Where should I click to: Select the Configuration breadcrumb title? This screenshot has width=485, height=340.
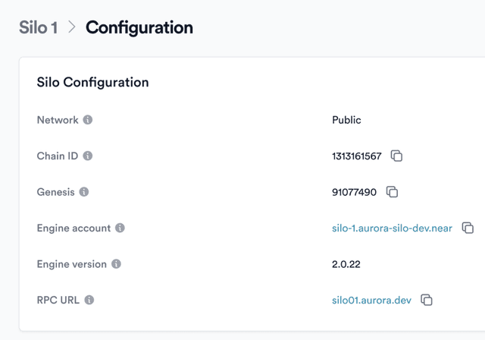[139, 27]
